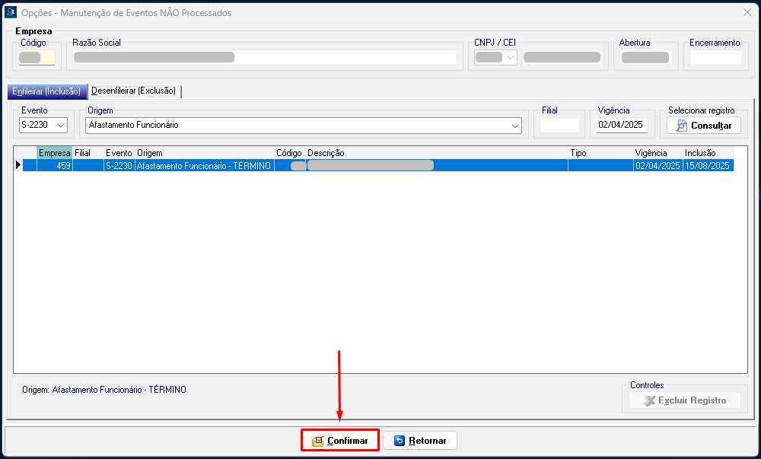
Task: Sort by the Empresa column header
Action: click(54, 153)
